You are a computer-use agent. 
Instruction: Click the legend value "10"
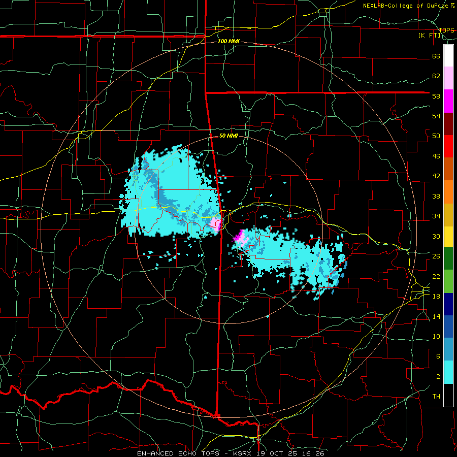tap(436, 336)
